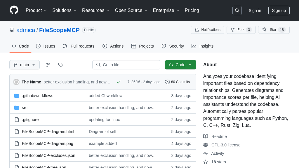
Task: Click the Pull requests tab icon
Action: (65, 46)
